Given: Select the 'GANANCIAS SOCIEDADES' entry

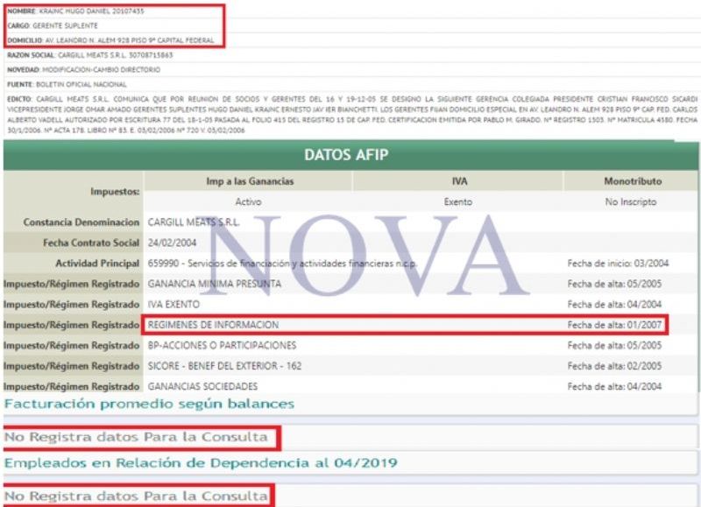Looking at the screenshot, I should [202, 386].
